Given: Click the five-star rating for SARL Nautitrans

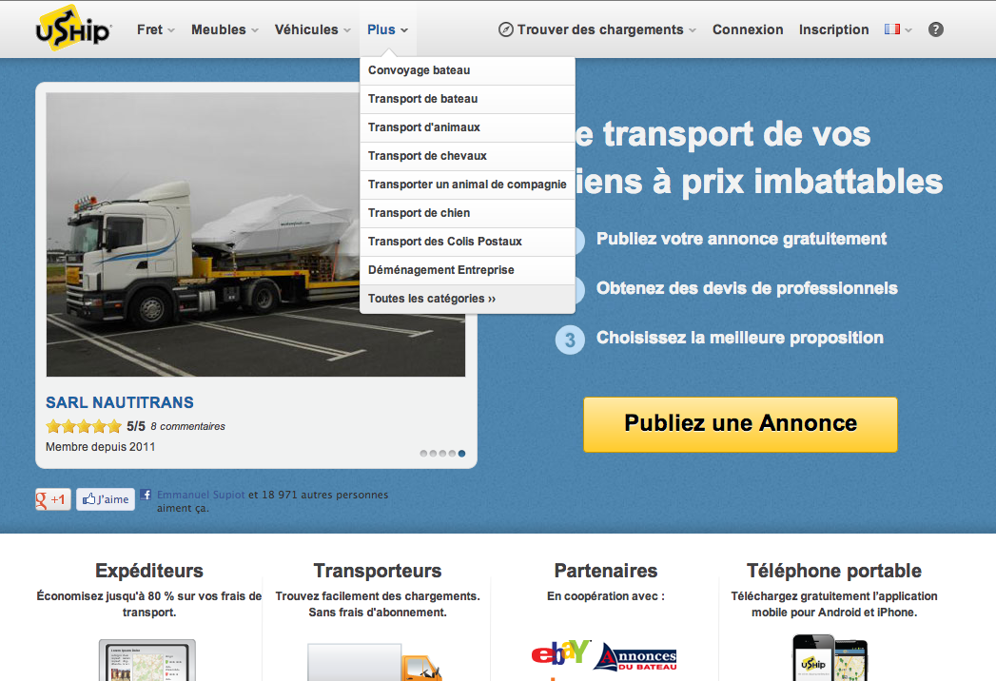Looking at the screenshot, I should 83,426.
